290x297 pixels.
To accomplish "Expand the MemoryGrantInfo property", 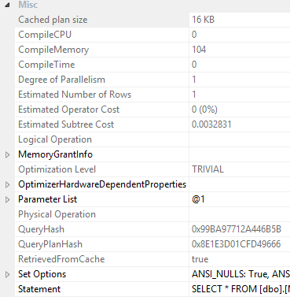I will pyautogui.click(x=8, y=154).
